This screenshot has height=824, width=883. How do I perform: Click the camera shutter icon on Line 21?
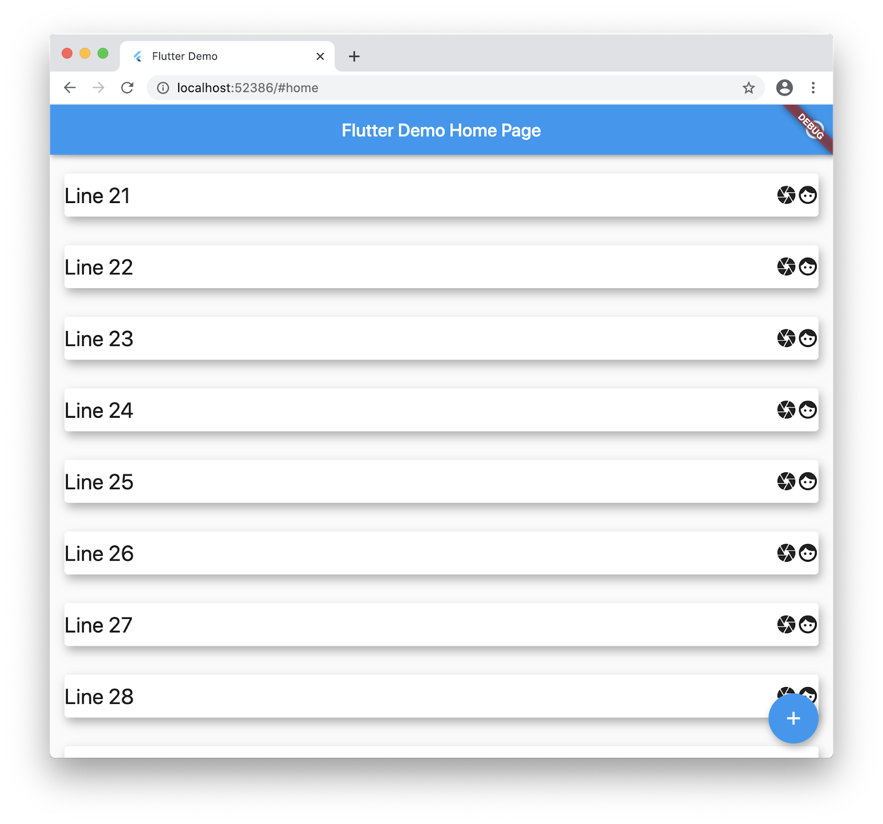pyautogui.click(x=786, y=195)
